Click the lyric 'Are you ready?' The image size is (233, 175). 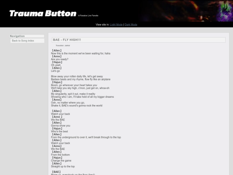(60, 59)
